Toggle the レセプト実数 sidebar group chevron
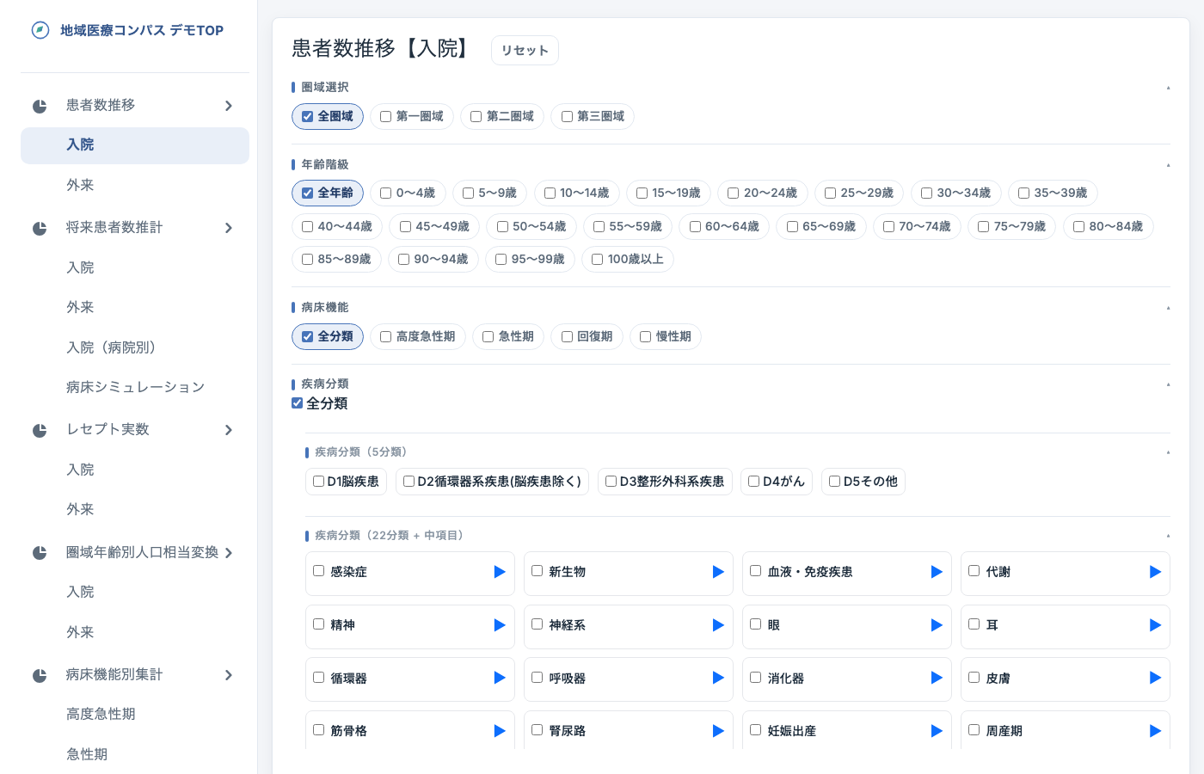The width and height of the screenshot is (1204, 774). point(229,430)
